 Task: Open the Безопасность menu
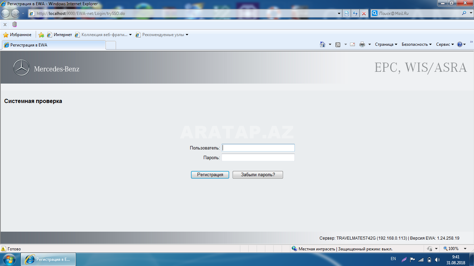point(417,44)
